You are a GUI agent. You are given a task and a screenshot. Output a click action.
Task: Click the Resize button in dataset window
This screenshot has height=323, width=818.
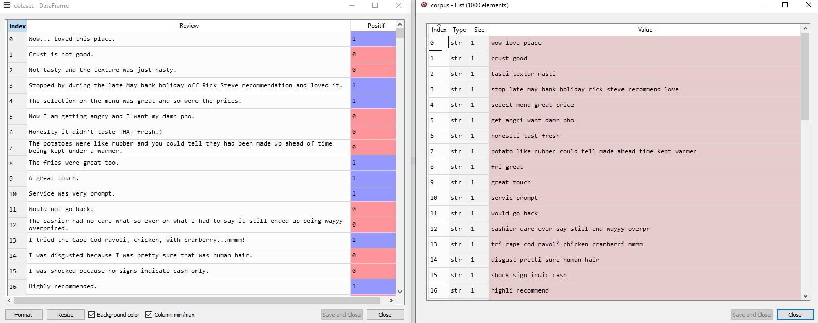(66, 315)
